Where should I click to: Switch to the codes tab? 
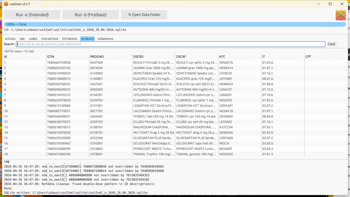click(x=33, y=39)
